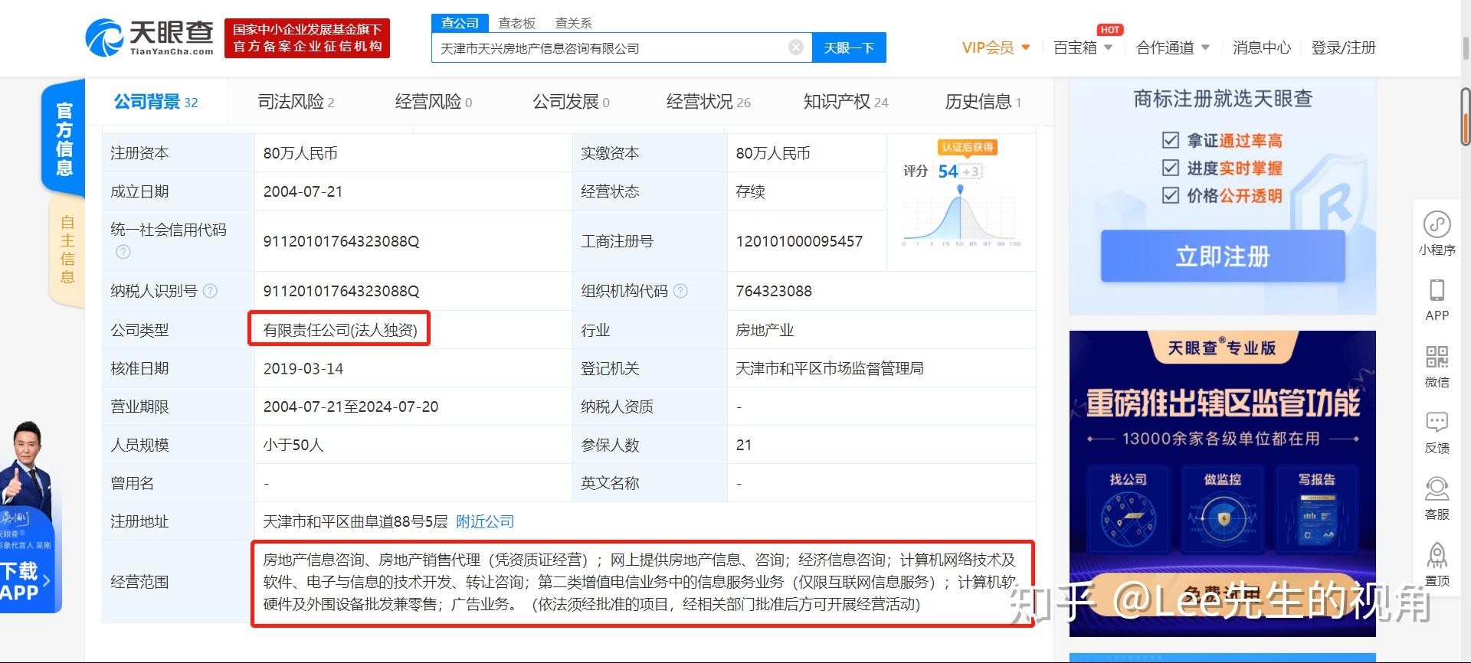Click the company type 有限责任公司(法人独资)

[340, 330]
